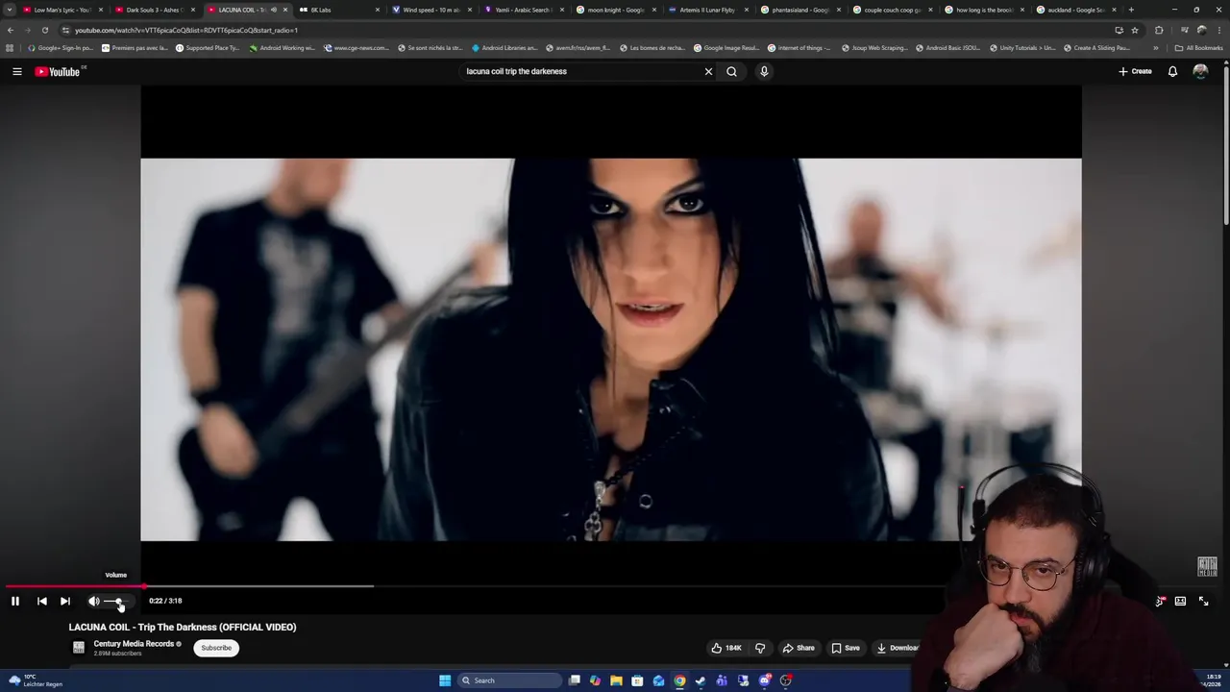Screen dimensions: 1230x692
Task: Dislike the video
Action: click(760, 648)
